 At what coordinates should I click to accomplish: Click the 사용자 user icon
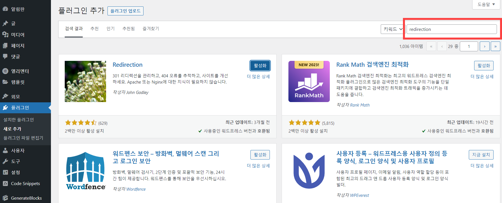(5, 150)
